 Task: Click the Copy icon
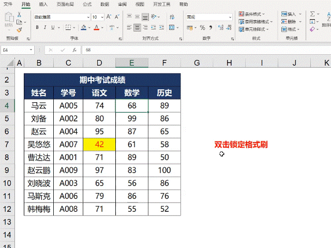(19, 22)
